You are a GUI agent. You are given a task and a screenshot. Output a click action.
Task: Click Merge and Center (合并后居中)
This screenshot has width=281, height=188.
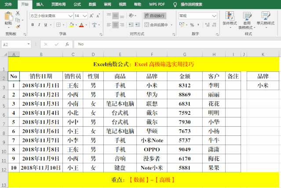point(159,25)
